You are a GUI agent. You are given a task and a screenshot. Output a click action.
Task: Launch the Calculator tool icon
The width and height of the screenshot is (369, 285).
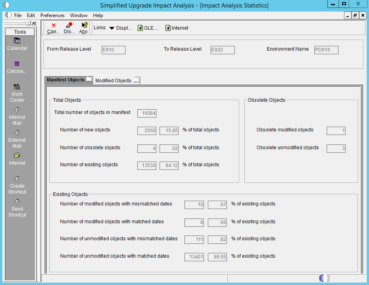coord(17,64)
